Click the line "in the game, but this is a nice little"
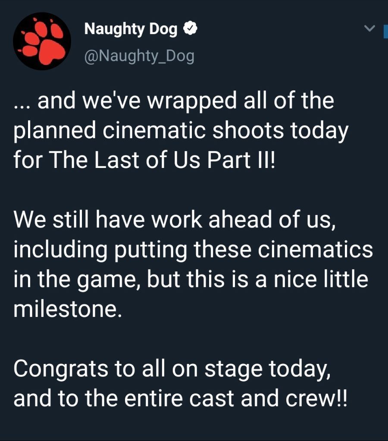 [191, 279]
